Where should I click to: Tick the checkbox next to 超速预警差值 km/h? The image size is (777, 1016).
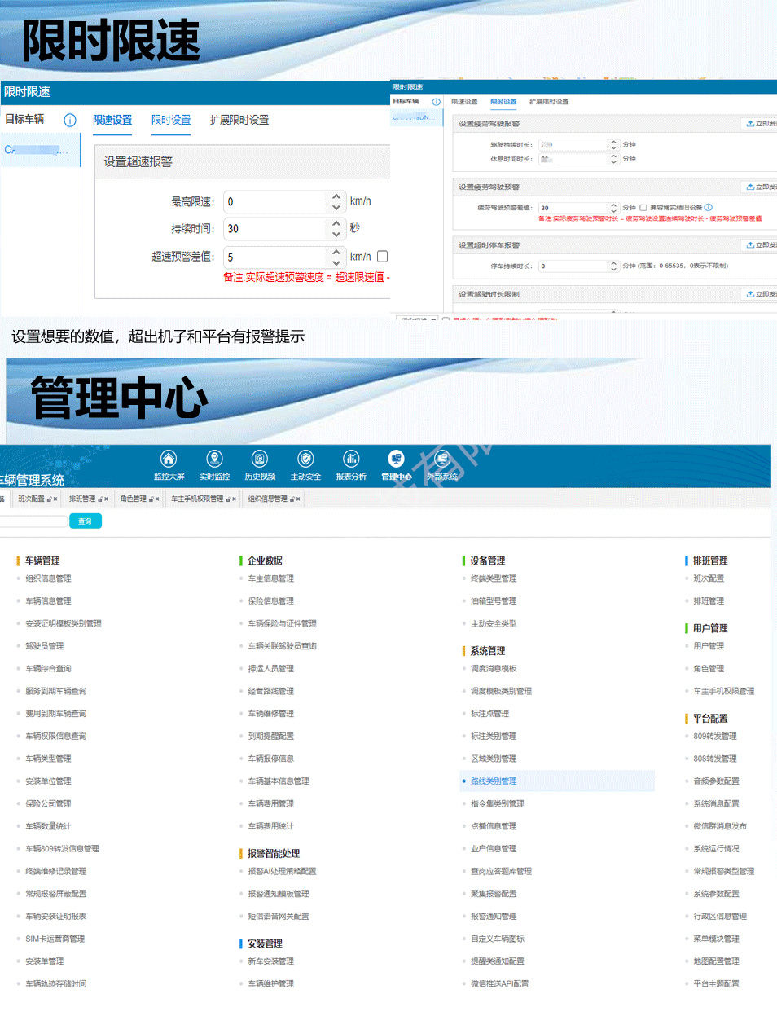click(x=382, y=257)
